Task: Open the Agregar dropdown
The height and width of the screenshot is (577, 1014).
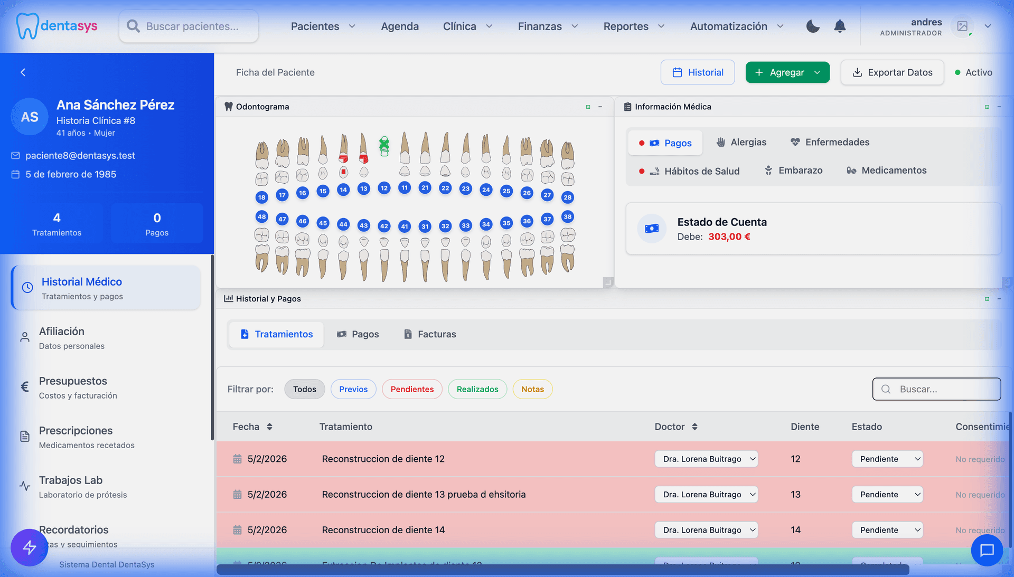Action: point(787,72)
